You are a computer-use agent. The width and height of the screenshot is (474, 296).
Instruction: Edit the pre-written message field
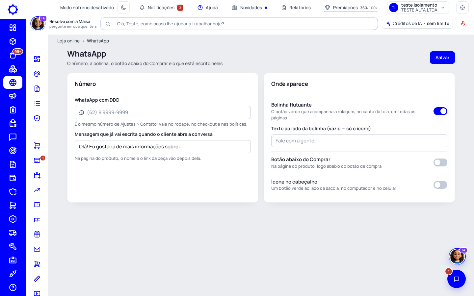pyautogui.click(x=163, y=147)
